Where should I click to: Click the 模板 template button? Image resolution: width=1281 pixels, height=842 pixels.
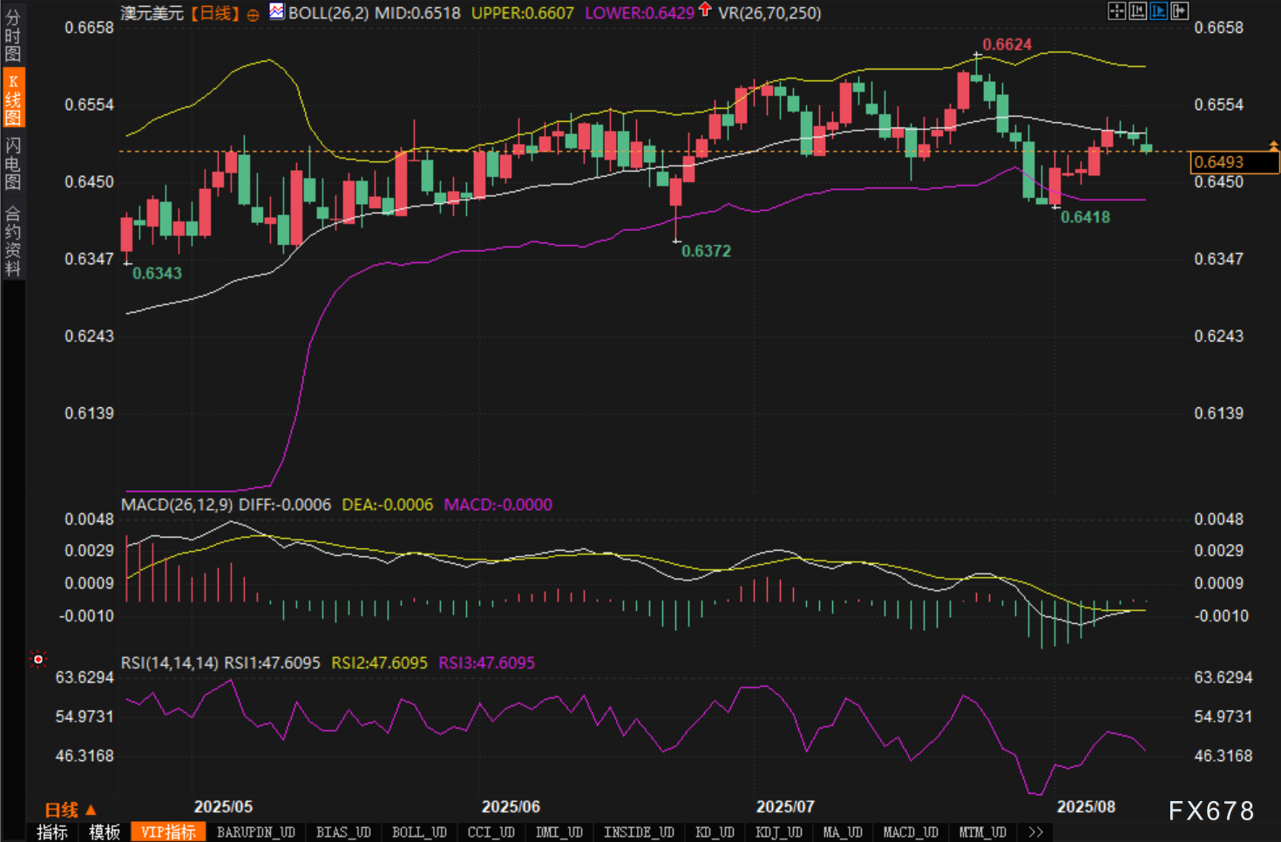105,832
